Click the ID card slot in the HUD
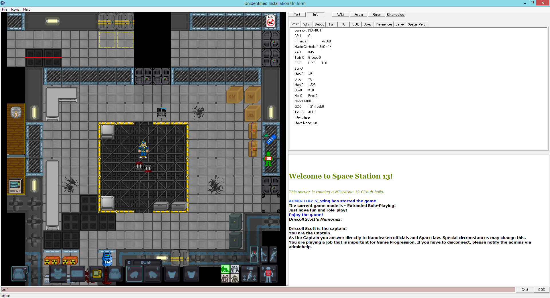The height and width of the screenshot is (298, 550). [77, 274]
